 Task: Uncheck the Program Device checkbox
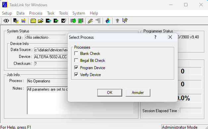tap(76, 67)
